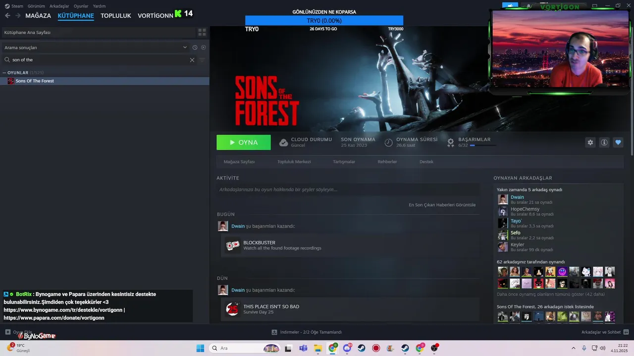The height and width of the screenshot is (356, 634).
Task: Switch to KÜTÜPHANE section
Action: [76, 15]
